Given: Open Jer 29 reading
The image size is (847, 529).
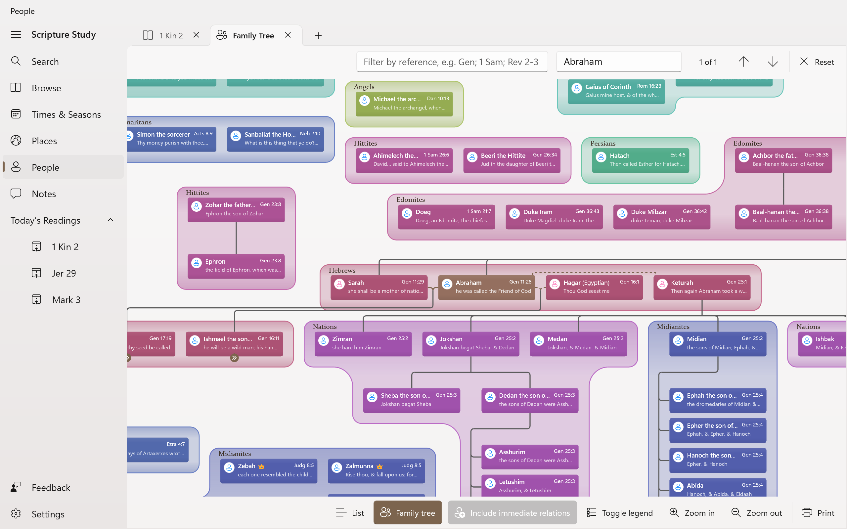Looking at the screenshot, I should click(x=63, y=273).
